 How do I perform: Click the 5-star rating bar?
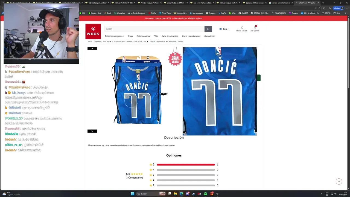coord(186,165)
